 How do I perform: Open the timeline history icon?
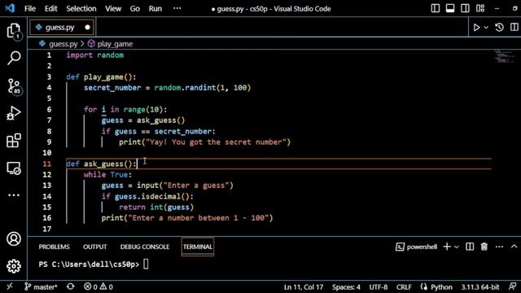[x=499, y=27]
